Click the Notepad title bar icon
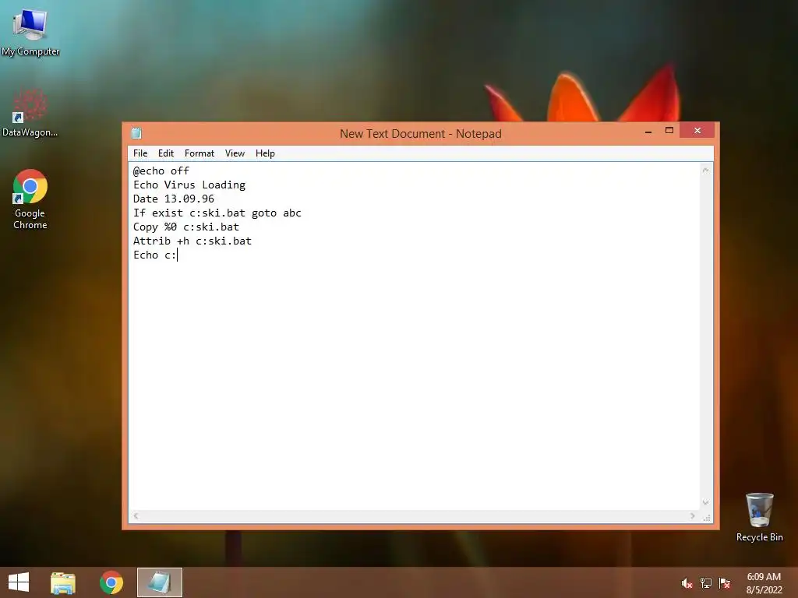Screen dimensions: 798x598 (x=136, y=134)
